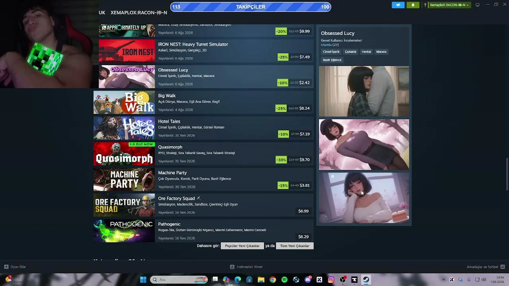This screenshot has height=286, width=509.
Task: Click the $9.70 Quasimorph price
Action: pyautogui.click(x=305, y=160)
